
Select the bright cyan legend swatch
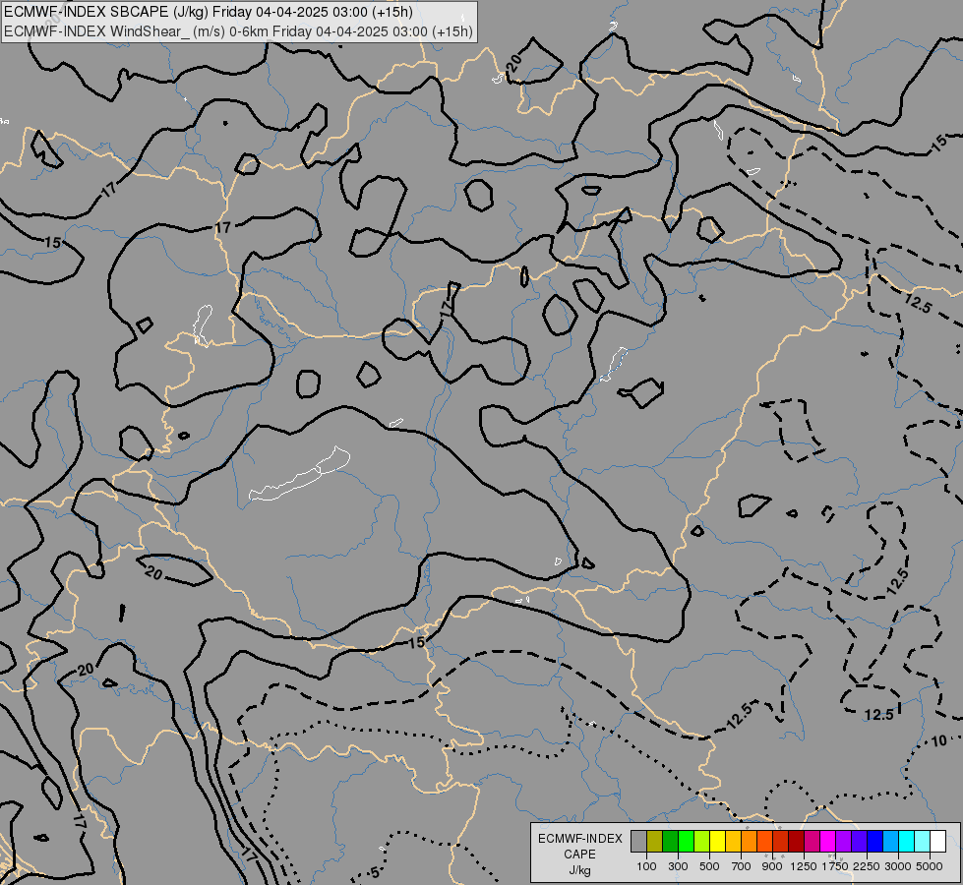point(907,841)
